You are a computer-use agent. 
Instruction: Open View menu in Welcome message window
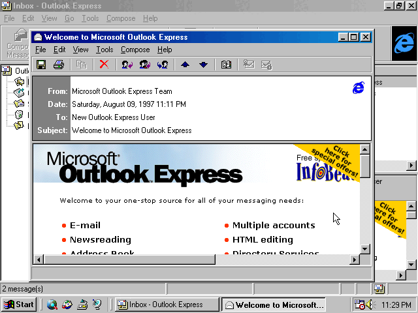(80, 50)
